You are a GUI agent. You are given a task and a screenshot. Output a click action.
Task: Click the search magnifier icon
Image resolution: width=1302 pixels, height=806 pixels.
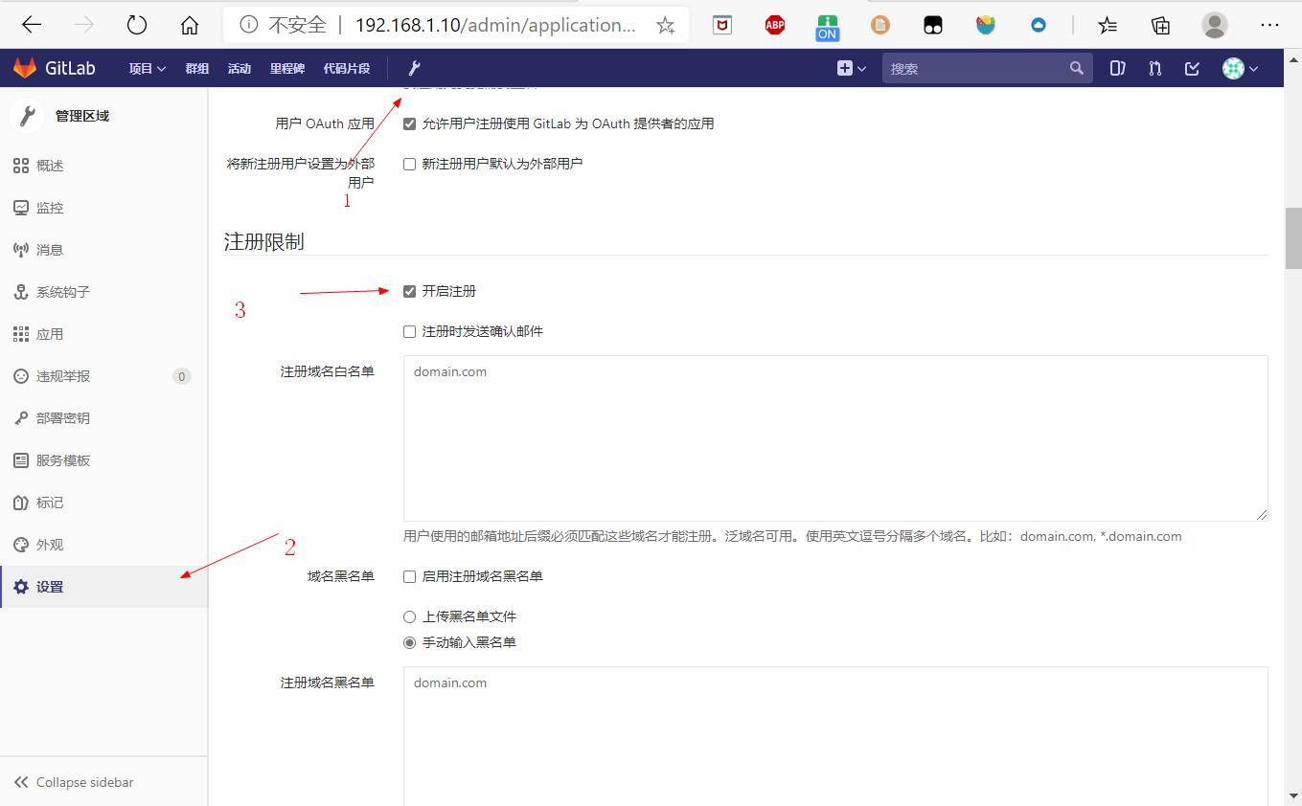click(1076, 68)
